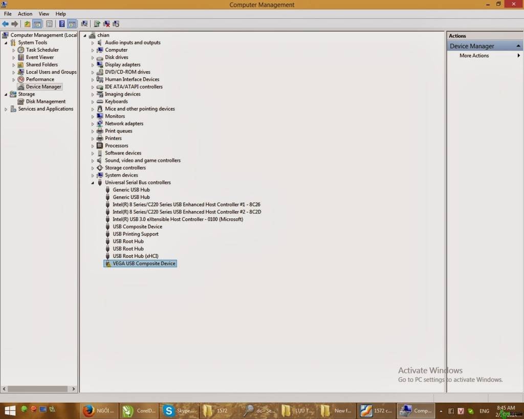The width and height of the screenshot is (524, 419).
Task: Click the Disable device toolbar icon
Action: tap(116, 24)
